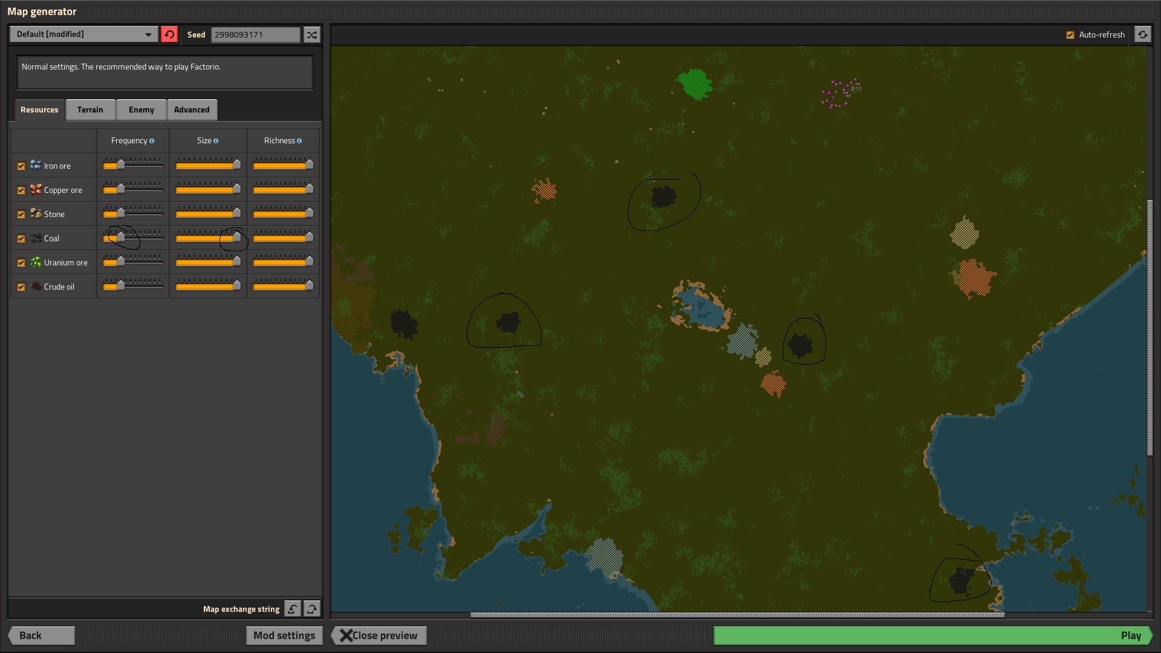Open the Terrain tab
The image size is (1161, 653).
[x=90, y=109]
